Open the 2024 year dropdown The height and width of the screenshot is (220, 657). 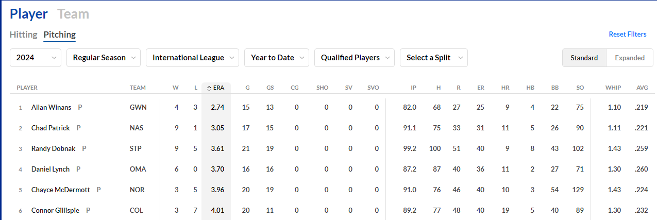tap(36, 58)
